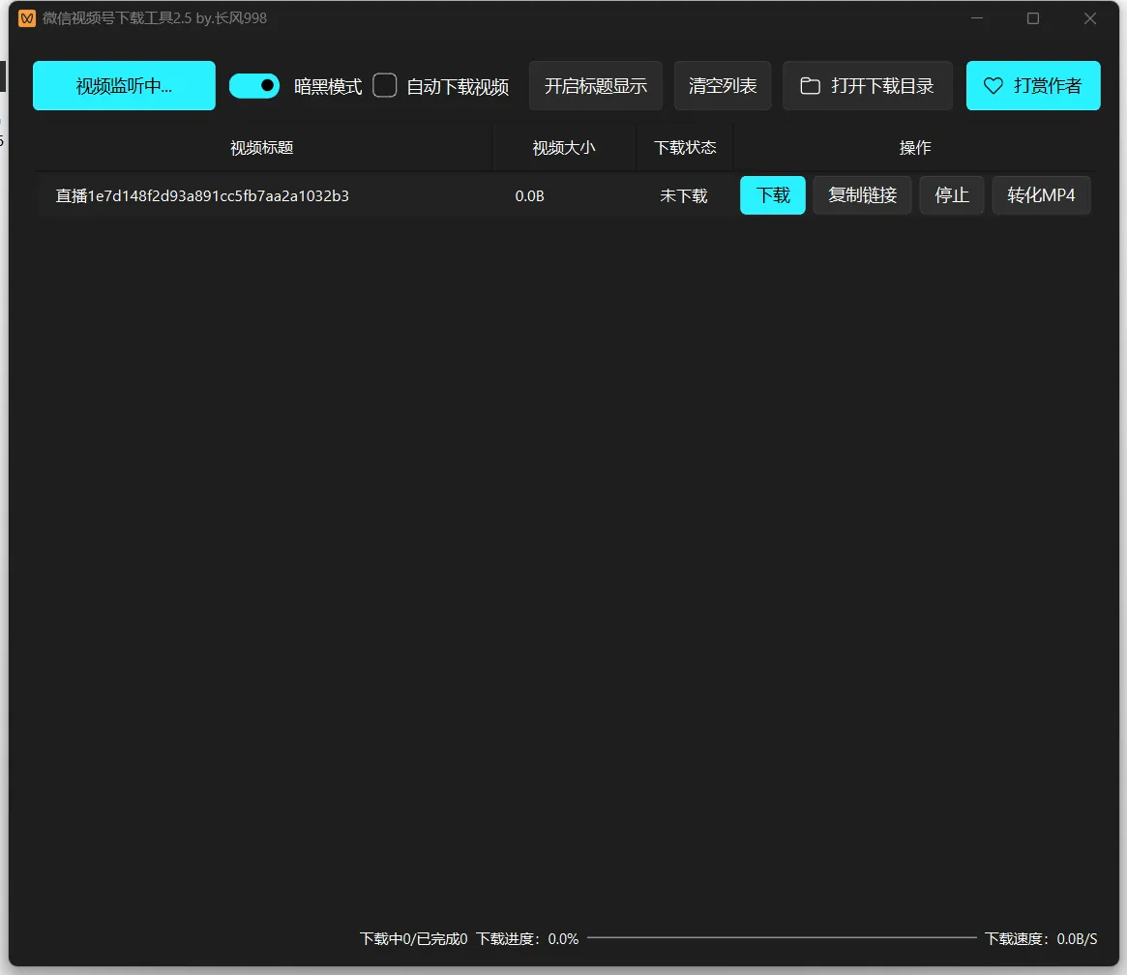Clear the list with 清空列表
Screen dimensions: 1127x975
(x=723, y=86)
